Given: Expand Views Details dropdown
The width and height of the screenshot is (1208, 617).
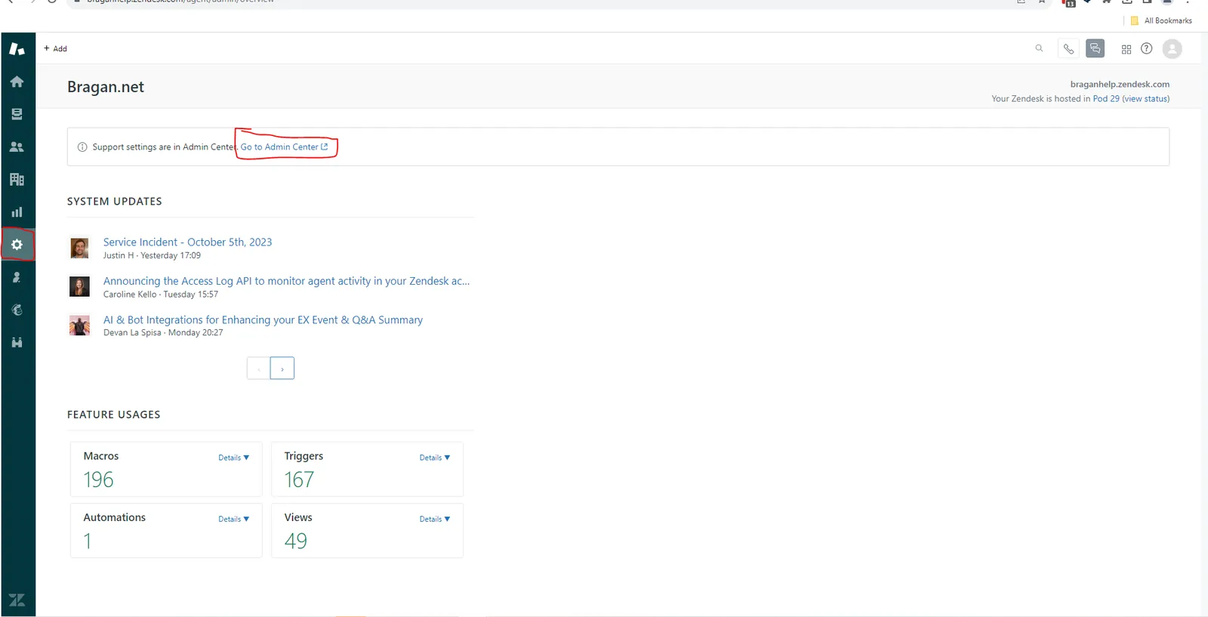Looking at the screenshot, I should tap(435, 519).
